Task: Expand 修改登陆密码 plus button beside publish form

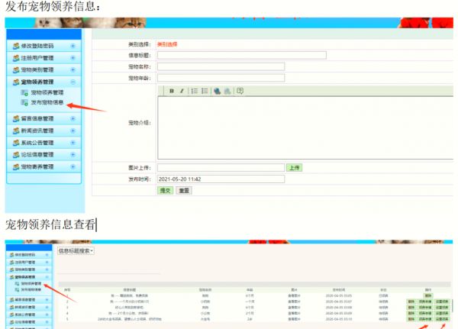Action: coord(73,46)
